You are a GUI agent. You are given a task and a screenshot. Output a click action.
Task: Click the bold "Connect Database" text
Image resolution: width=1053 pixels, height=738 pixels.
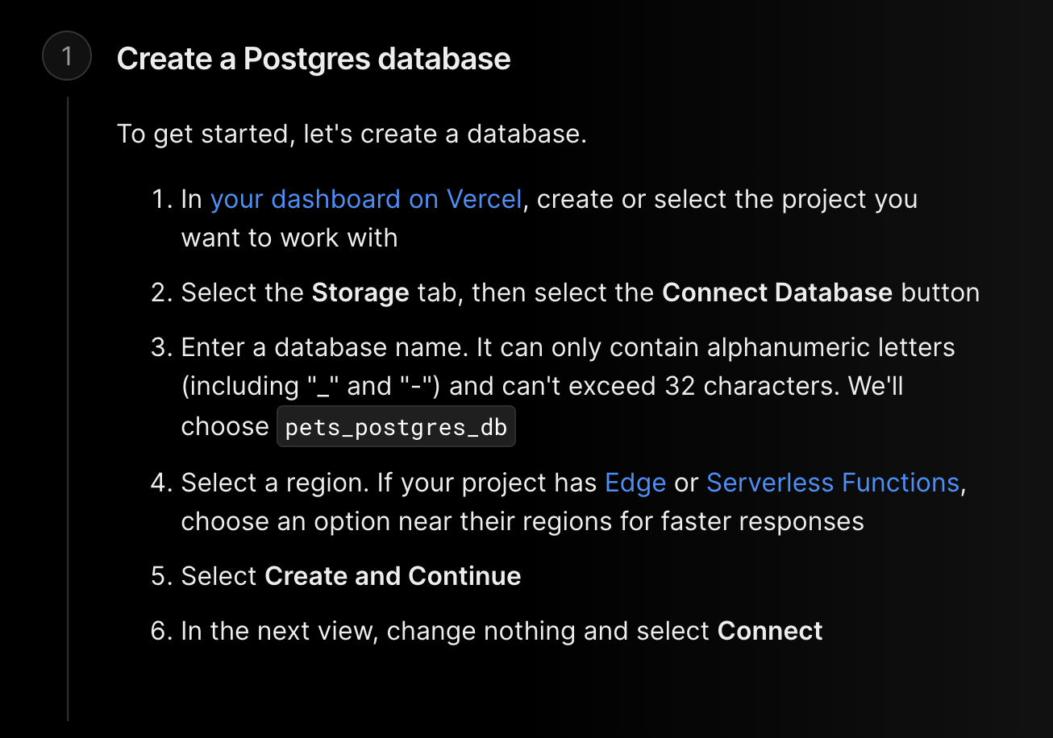click(x=777, y=292)
